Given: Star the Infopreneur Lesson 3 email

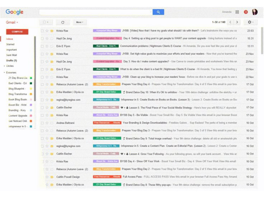Looking at the screenshot, I should click(47, 100).
